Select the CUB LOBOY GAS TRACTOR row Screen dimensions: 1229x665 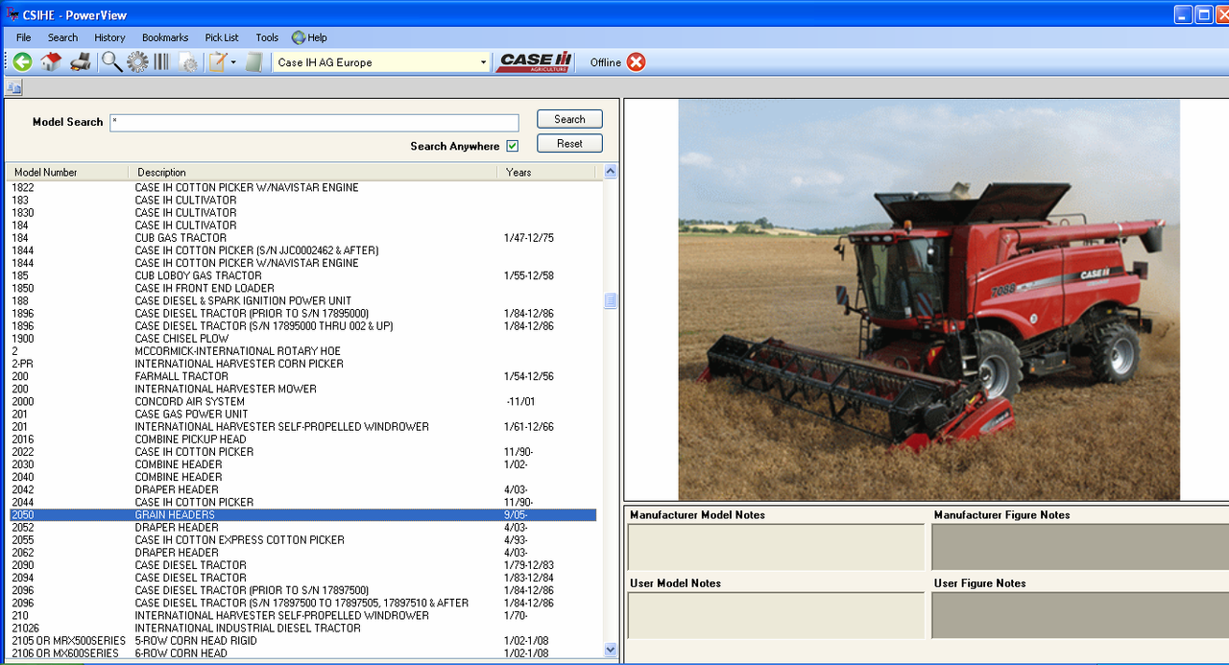pos(302,276)
